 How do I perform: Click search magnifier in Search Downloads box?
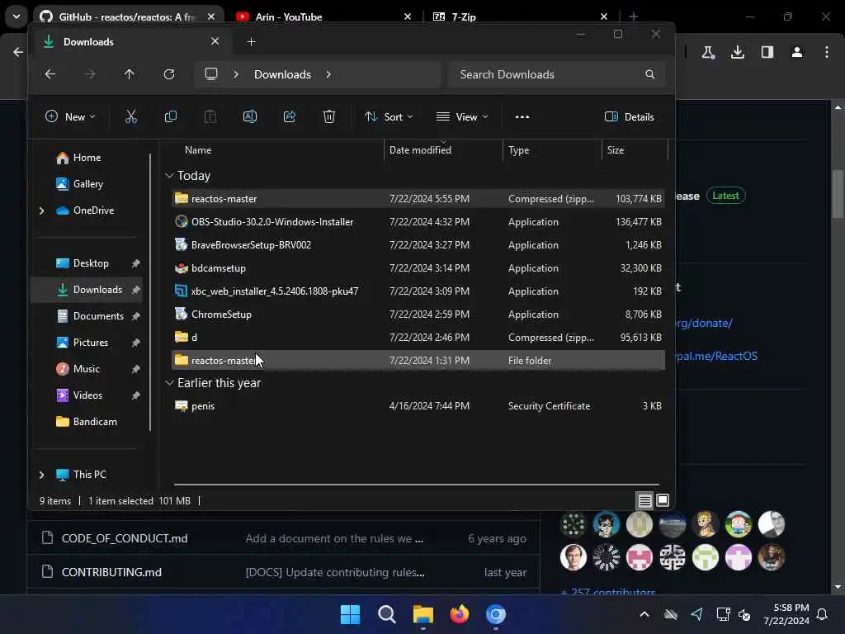tap(650, 74)
